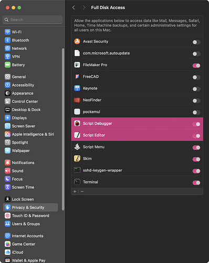This screenshot has height=263, width=209.
Task: Open Screen Time hourglass icon
Action: coord(7,187)
